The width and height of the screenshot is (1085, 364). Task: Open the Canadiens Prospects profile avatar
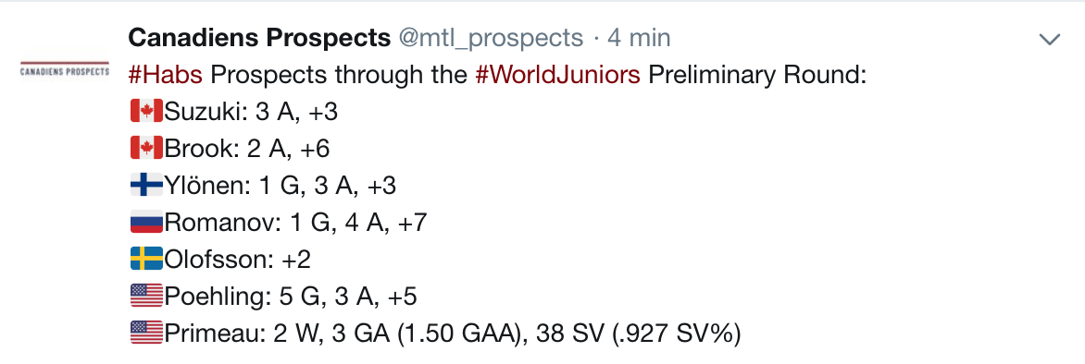(65, 70)
